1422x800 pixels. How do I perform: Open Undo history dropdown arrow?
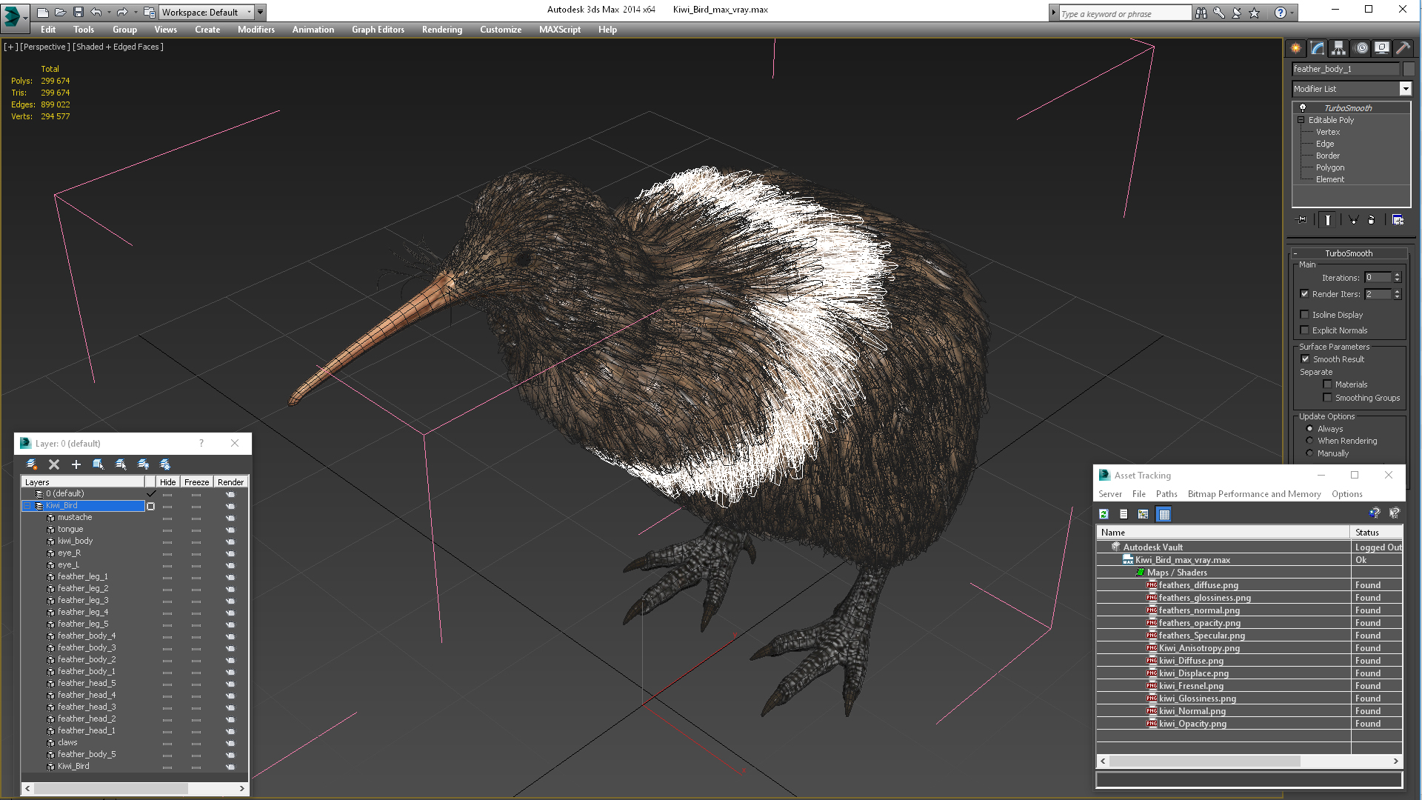(x=110, y=12)
